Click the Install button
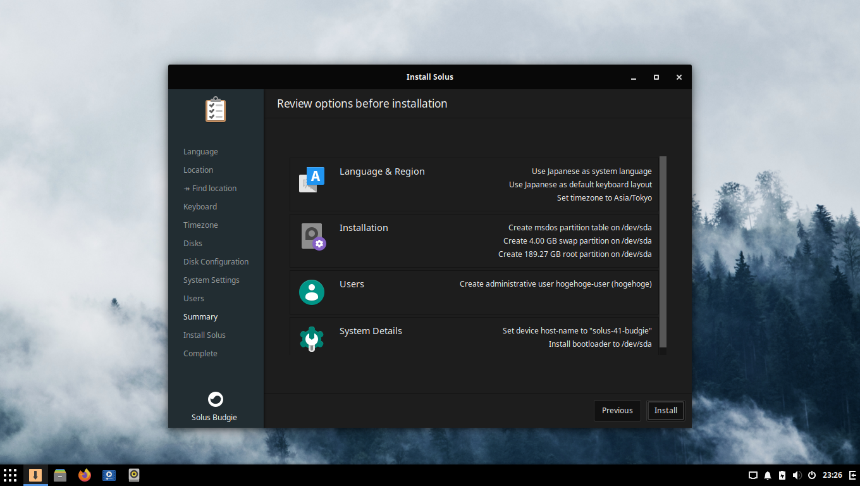 666,411
